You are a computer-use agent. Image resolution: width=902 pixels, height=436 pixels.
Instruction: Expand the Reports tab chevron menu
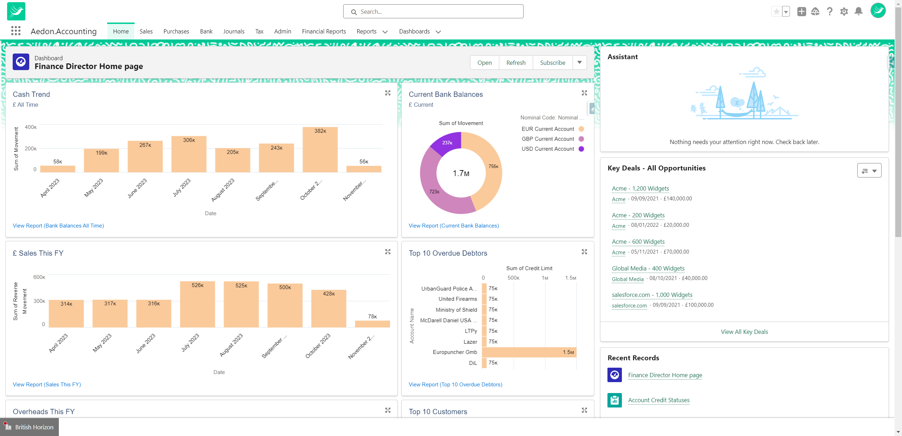coord(385,32)
